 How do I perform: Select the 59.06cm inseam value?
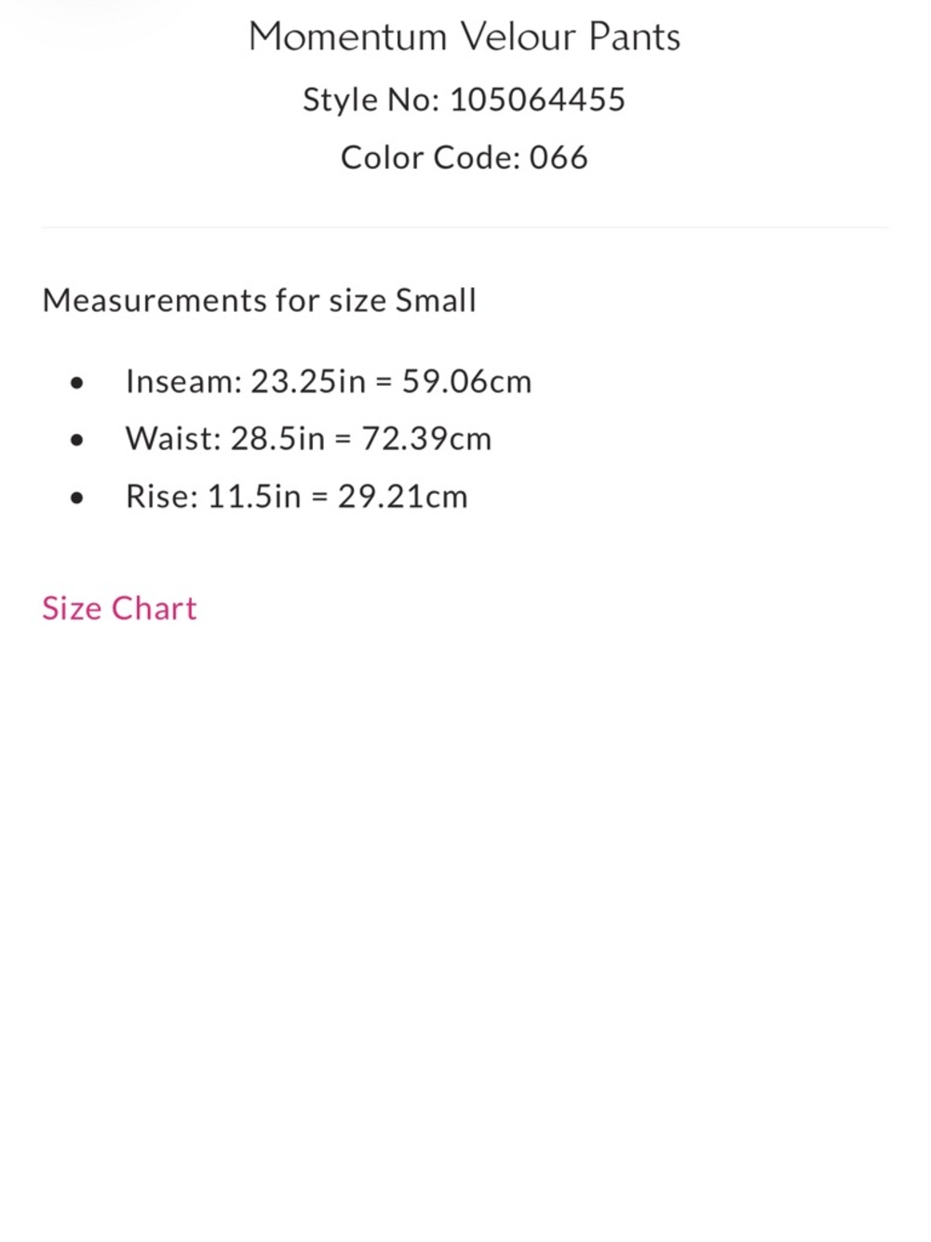click(x=466, y=382)
